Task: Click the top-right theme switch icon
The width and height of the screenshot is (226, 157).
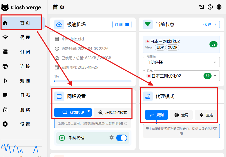Action: pyautogui.click(x=201, y=7)
